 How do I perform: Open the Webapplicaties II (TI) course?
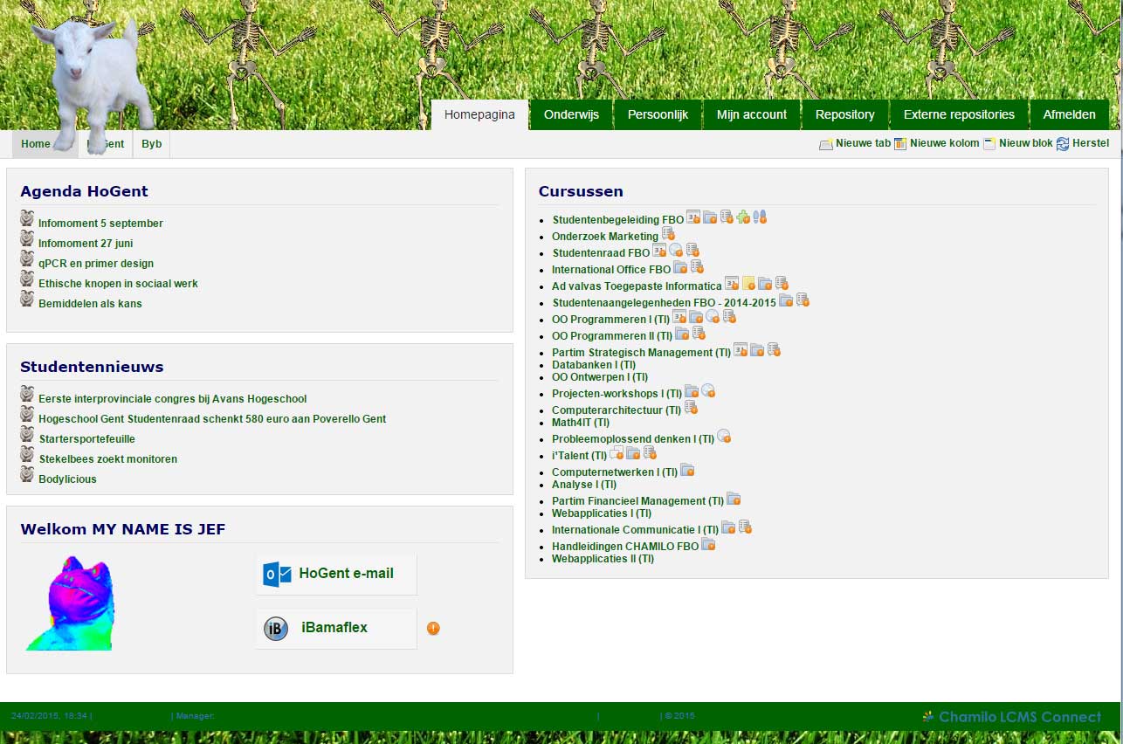coord(603,559)
